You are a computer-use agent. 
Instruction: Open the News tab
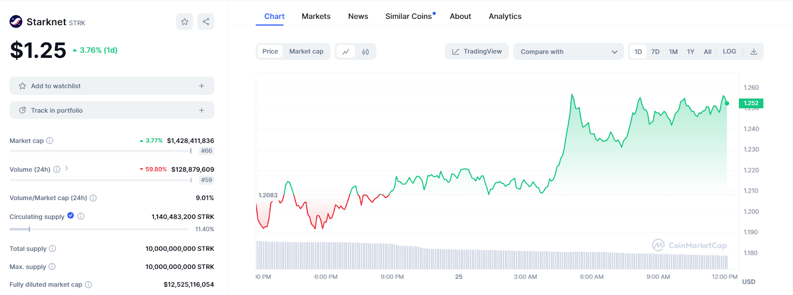click(x=358, y=16)
